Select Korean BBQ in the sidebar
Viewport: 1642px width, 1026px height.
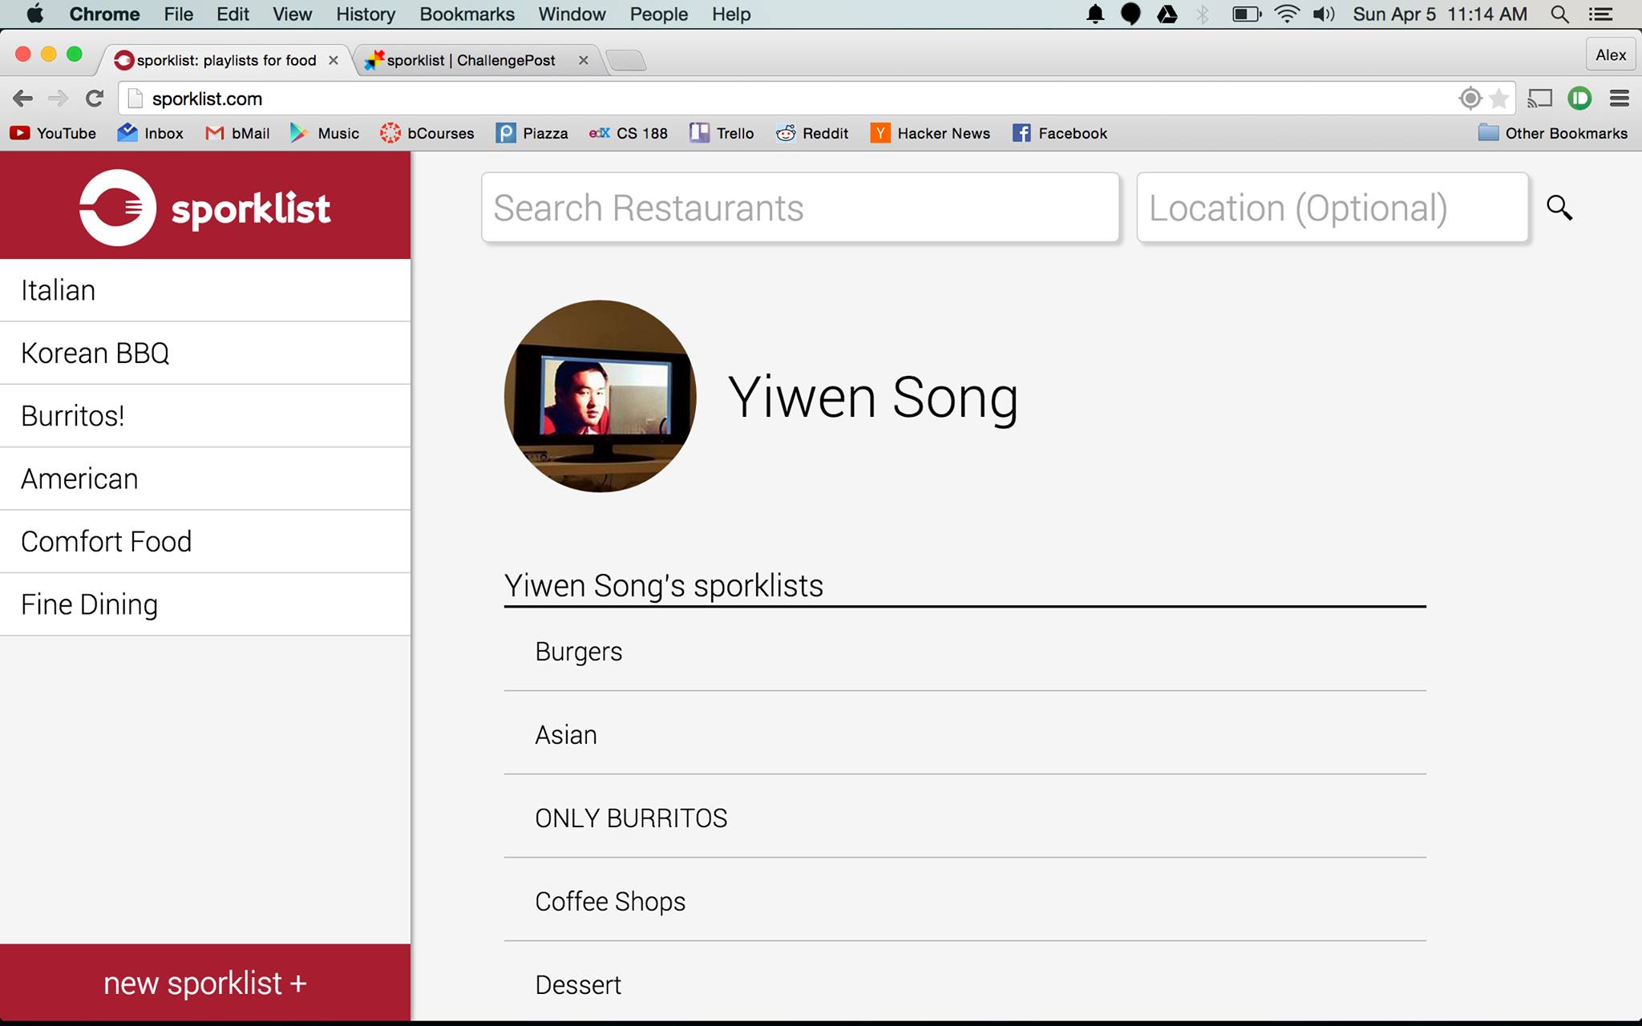click(x=95, y=353)
